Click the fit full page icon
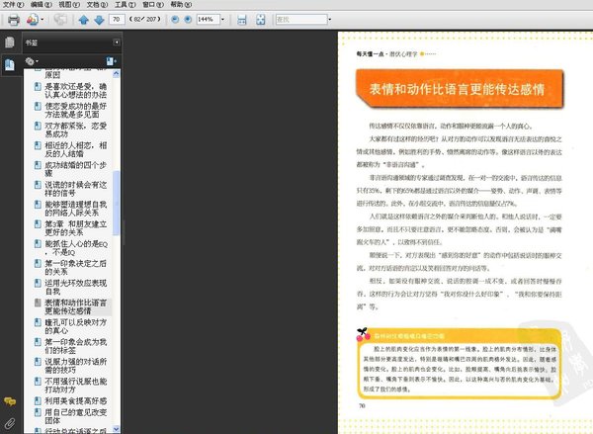 [x=261, y=20]
